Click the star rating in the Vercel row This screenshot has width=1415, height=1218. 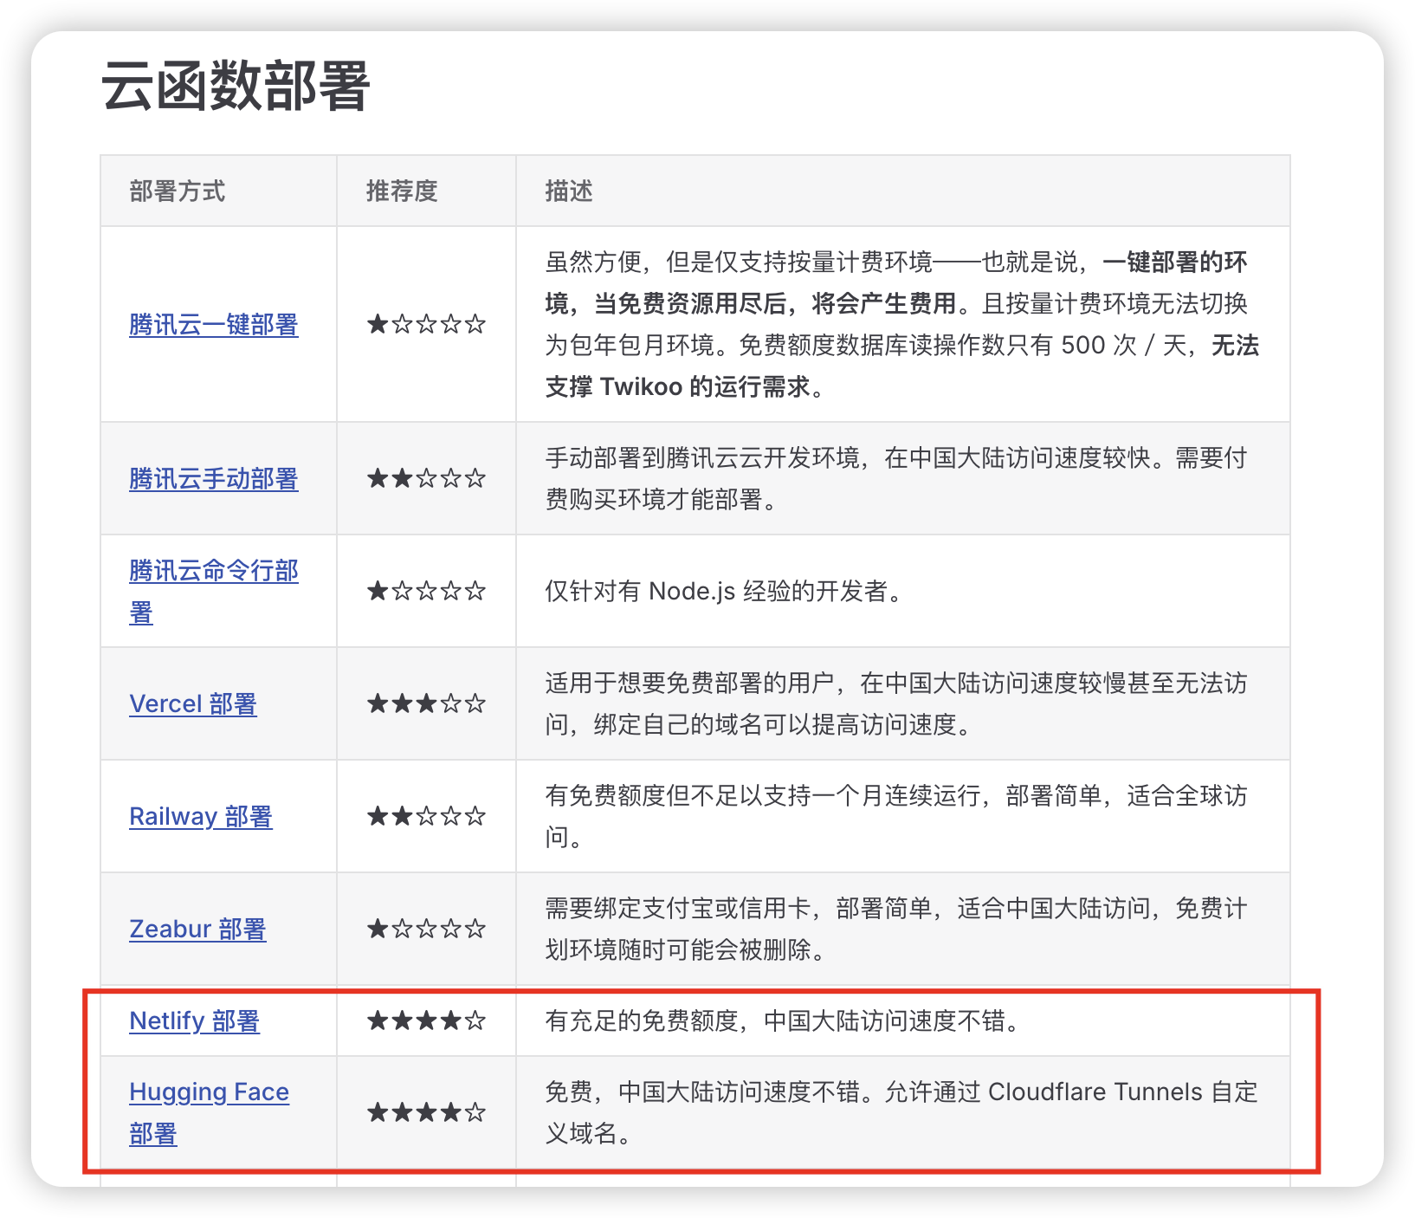pyautogui.click(x=426, y=704)
